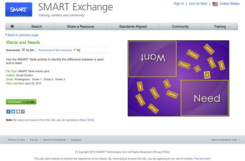
Task: Click the Kindergarten grade text
Action: tap(22, 79)
